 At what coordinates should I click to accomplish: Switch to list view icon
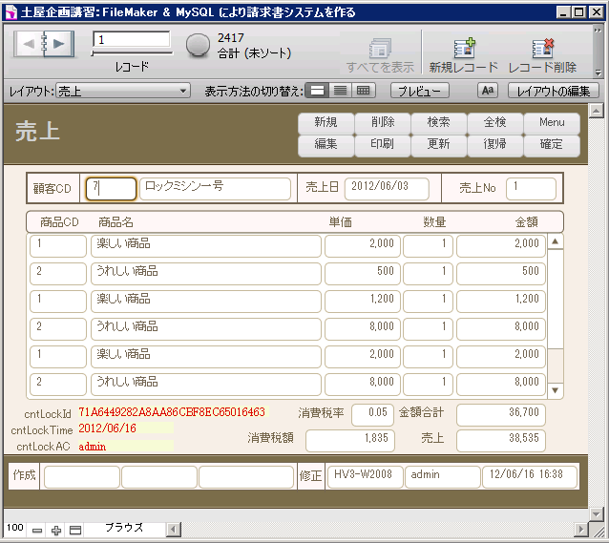pyautogui.click(x=340, y=91)
